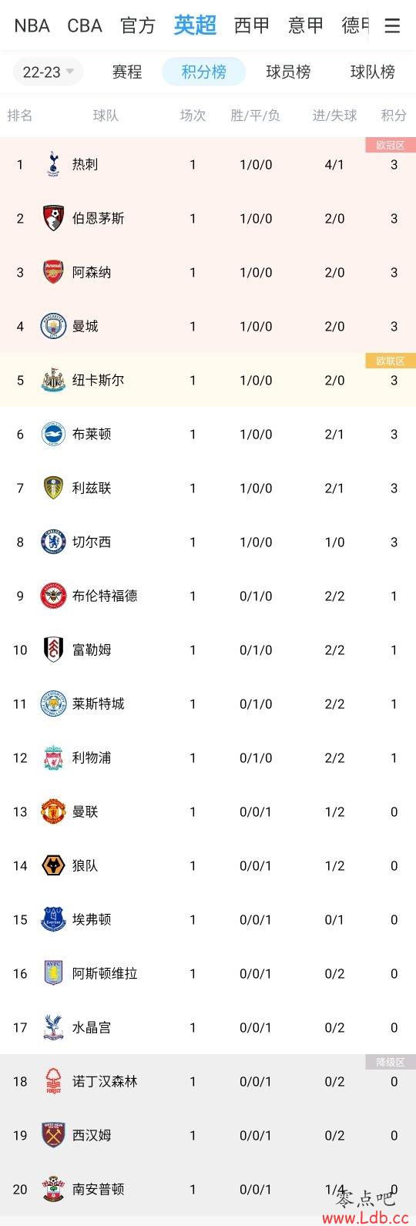Switch to the 西甲 league tab
416x1226 pixels.
pos(252,25)
